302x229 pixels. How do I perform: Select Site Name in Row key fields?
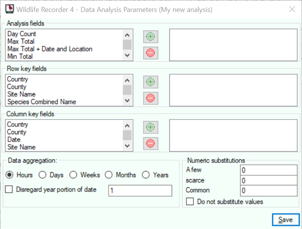pos(65,94)
